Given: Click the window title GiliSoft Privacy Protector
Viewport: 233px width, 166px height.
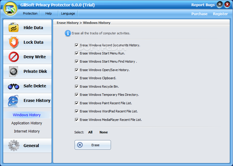Looking at the screenshot, I should (x=57, y=5).
